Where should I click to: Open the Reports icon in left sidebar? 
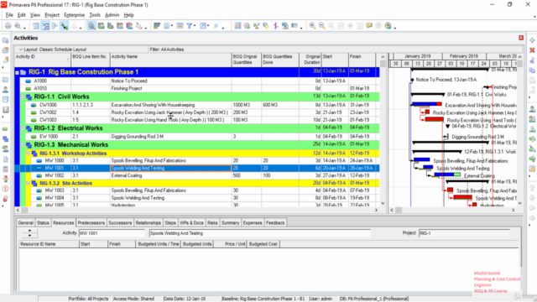click(x=6, y=99)
